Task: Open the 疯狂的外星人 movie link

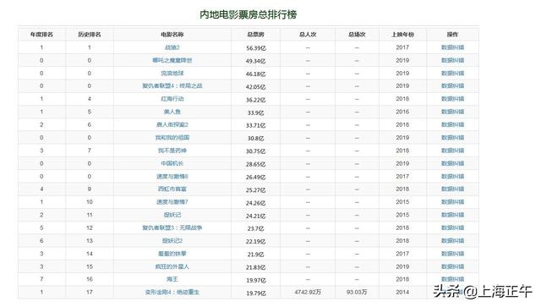Action: point(172,266)
